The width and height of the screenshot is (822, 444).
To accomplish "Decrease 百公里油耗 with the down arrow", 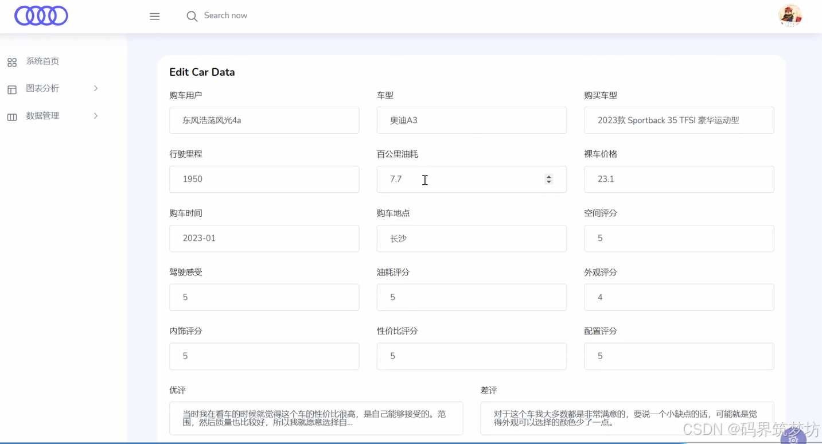I will coord(549,182).
